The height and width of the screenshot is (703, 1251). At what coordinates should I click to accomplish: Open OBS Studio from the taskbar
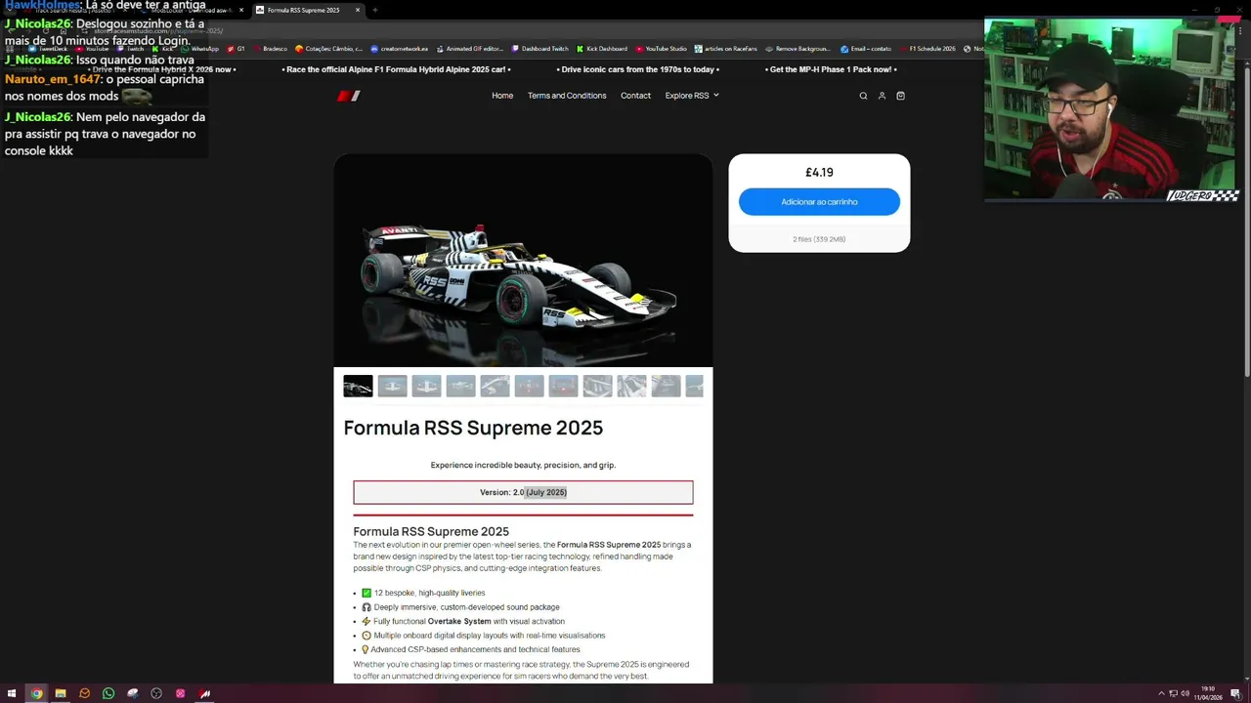156,693
